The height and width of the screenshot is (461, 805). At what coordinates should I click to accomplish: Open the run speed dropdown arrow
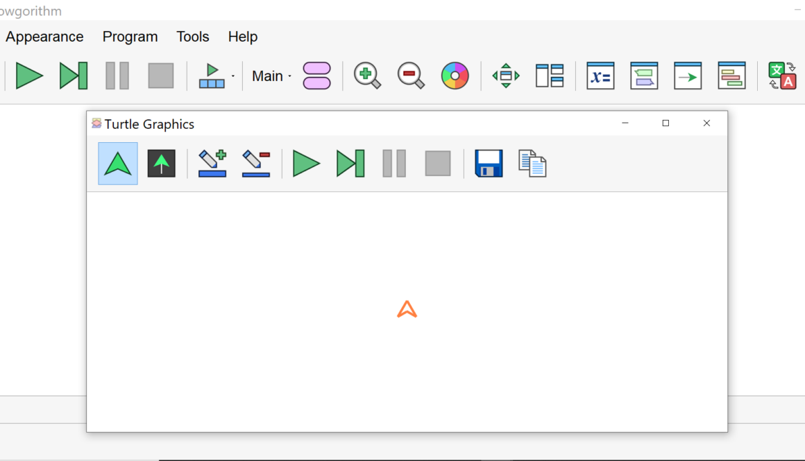pyautogui.click(x=233, y=76)
